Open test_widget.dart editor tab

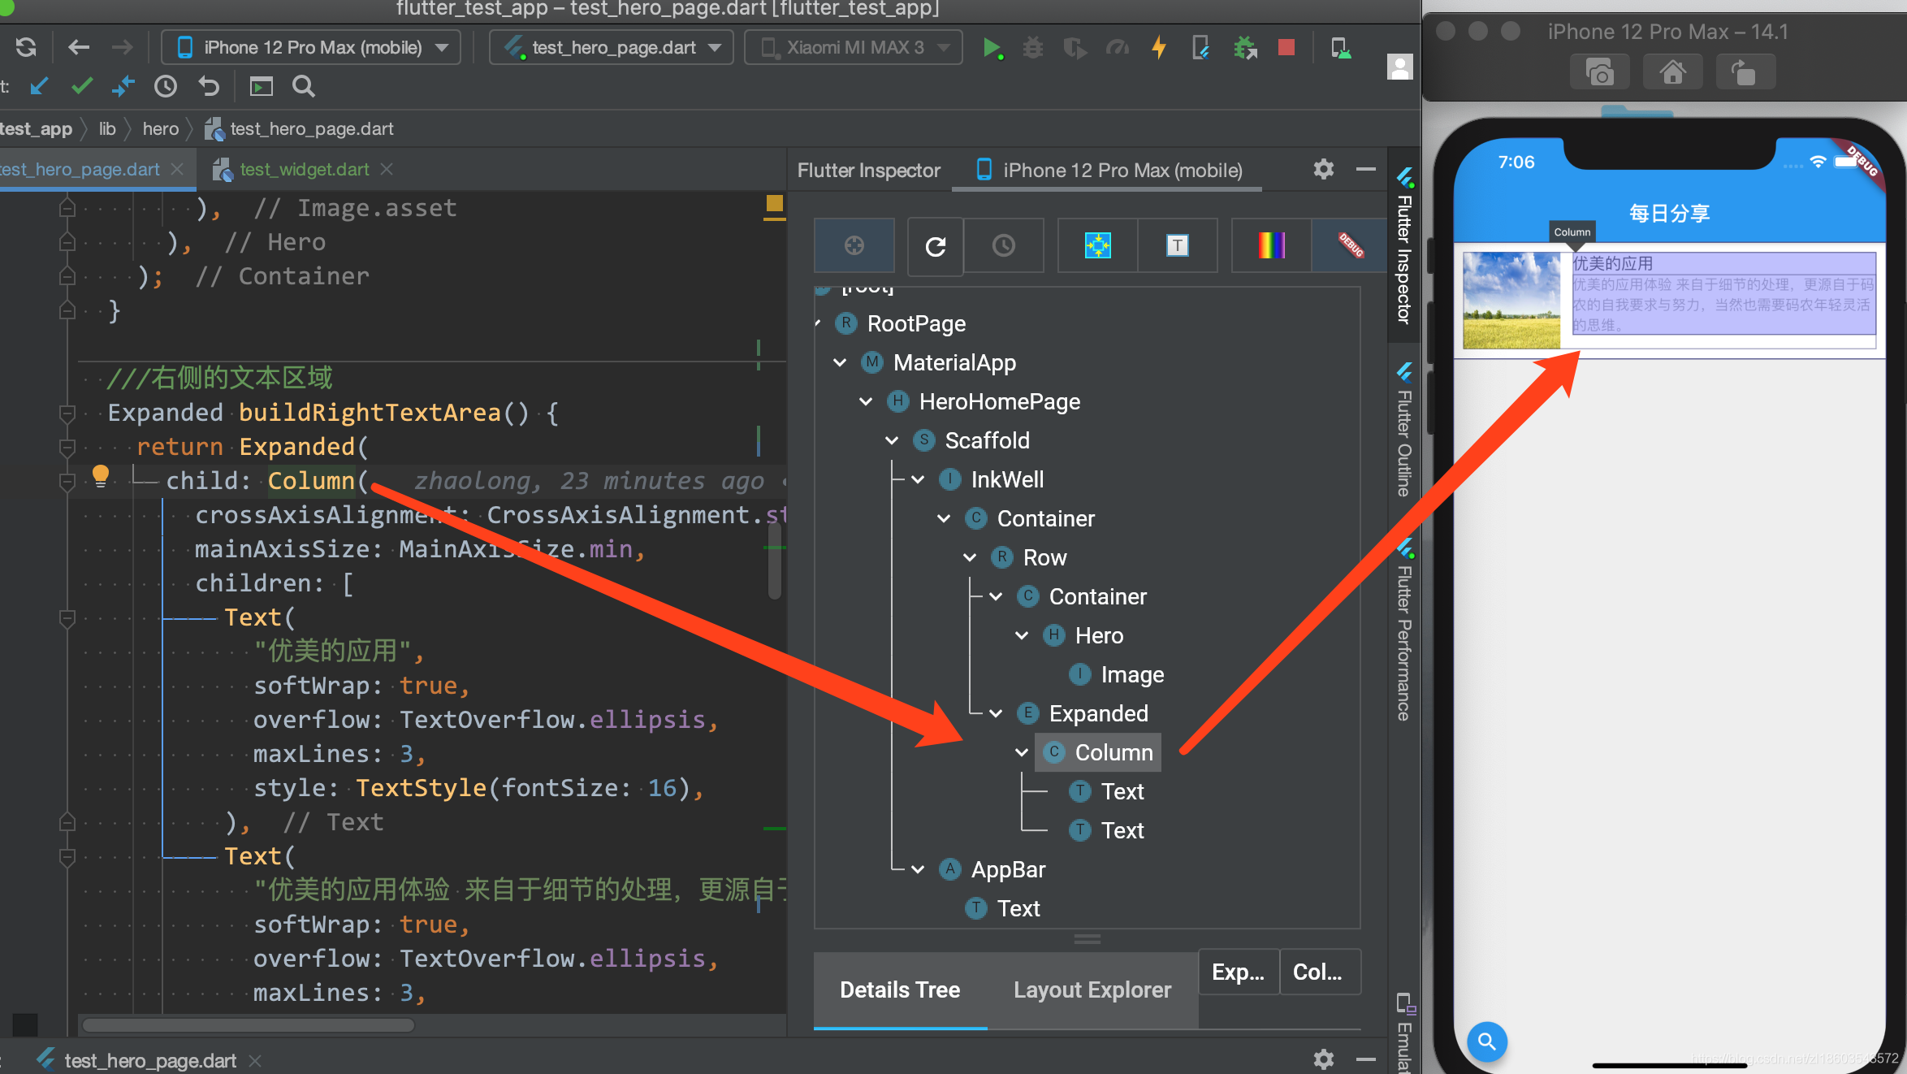click(x=304, y=170)
